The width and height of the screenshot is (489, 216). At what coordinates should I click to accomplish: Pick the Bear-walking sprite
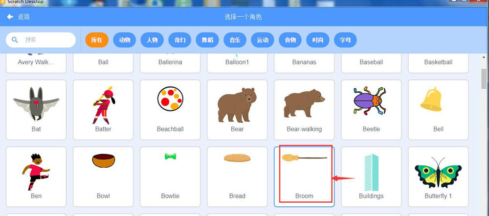pyautogui.click(x=304, y=110)
